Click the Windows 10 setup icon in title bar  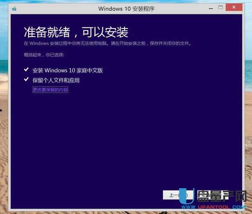point(15,8)
